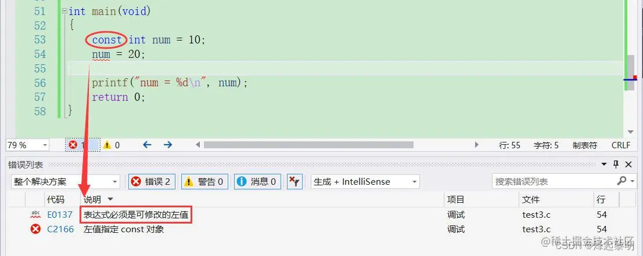This screenshot has height=256, width=643.
Task: Open the 79 % zoom level dropdown
Action: pos(44,145)
